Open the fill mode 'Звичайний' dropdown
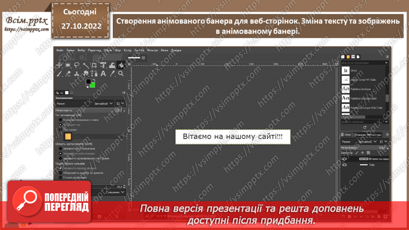Viewport: 409px width, 230px height. pyautogui.click(x=103, y=103)
